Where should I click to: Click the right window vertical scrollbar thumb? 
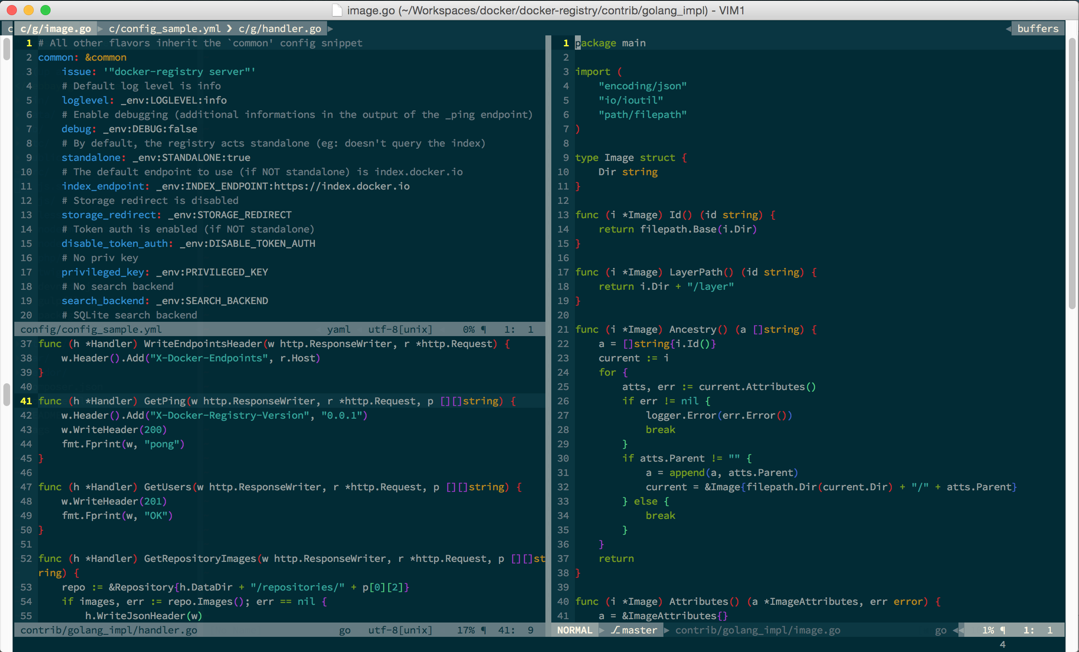1071,173
